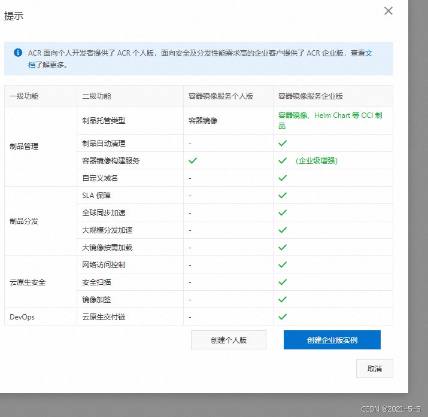Cancel with the 取消 button
Image resolution: width=428 pixels, height=417 pixels.
point(375,369)
